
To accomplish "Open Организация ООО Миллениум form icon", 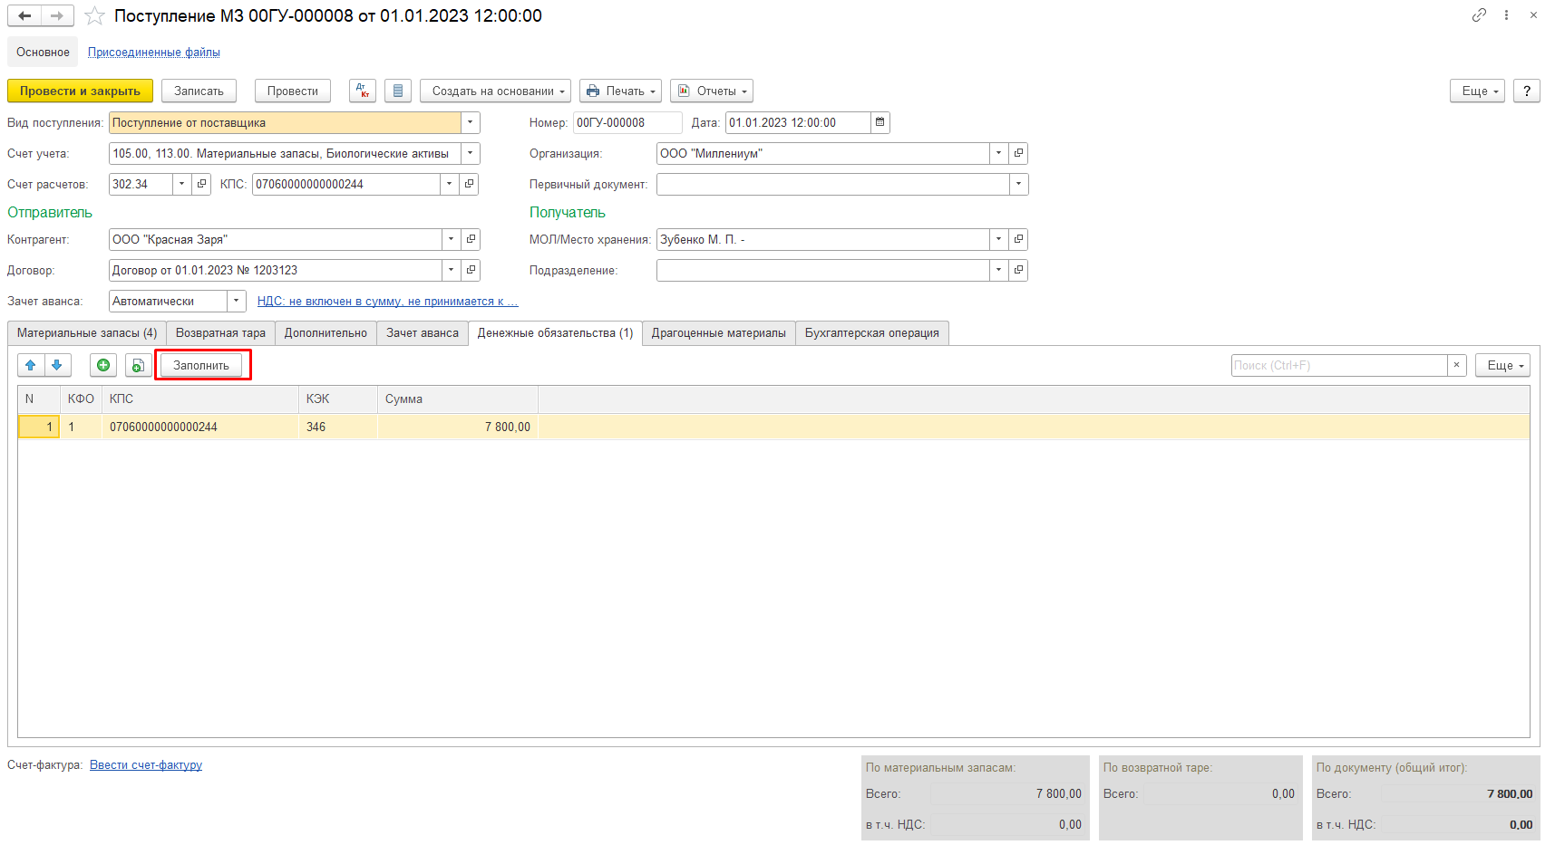I will pos(1018,153).
